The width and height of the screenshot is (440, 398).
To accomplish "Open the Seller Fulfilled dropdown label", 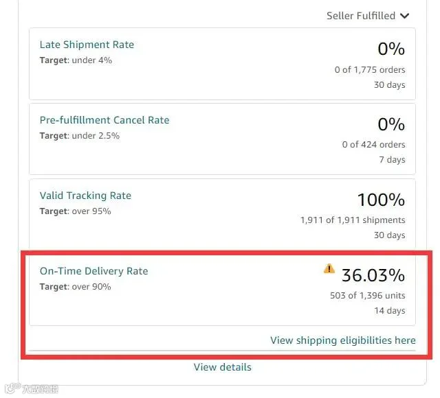I will coord(361,16).
